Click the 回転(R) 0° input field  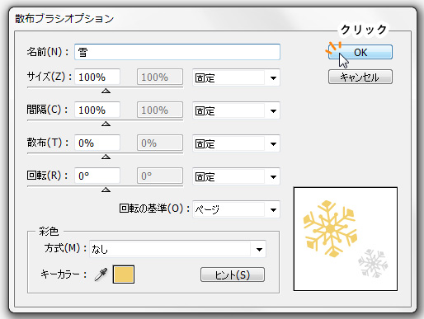[x=97, y=176]
